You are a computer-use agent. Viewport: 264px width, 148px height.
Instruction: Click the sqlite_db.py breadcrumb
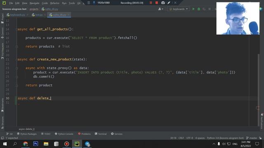pos(50,9)
